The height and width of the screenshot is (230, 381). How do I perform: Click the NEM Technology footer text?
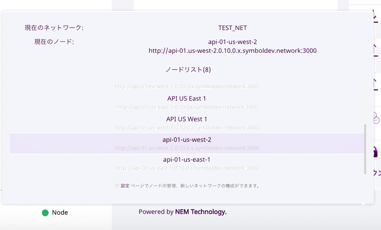pos(201,212)
